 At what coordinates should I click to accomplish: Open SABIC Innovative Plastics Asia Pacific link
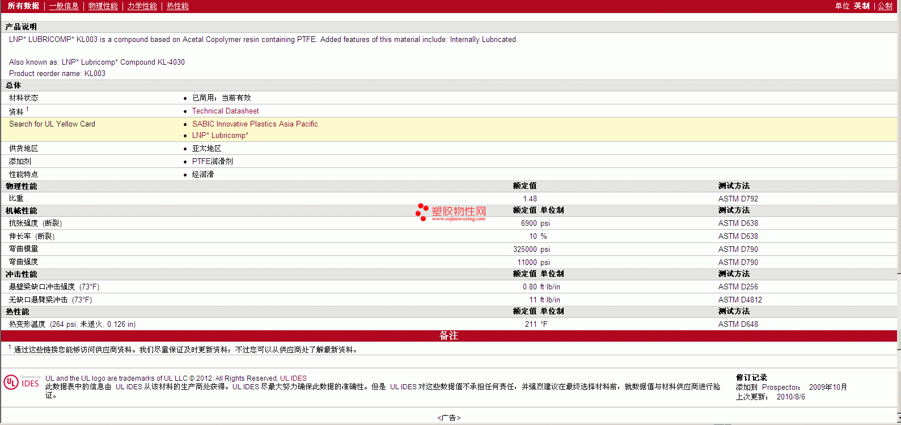(x=255, y=124)
